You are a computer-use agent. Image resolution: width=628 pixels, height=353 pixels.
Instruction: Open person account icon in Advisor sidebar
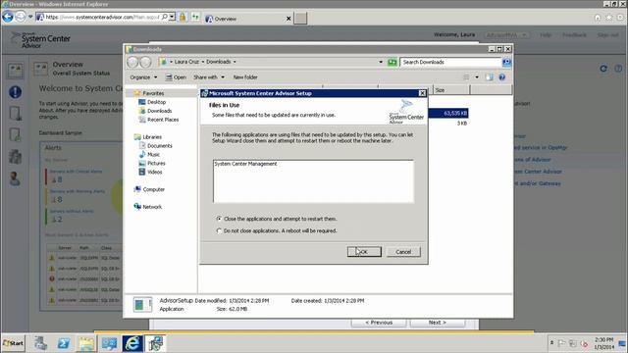[x=16, y=178]
